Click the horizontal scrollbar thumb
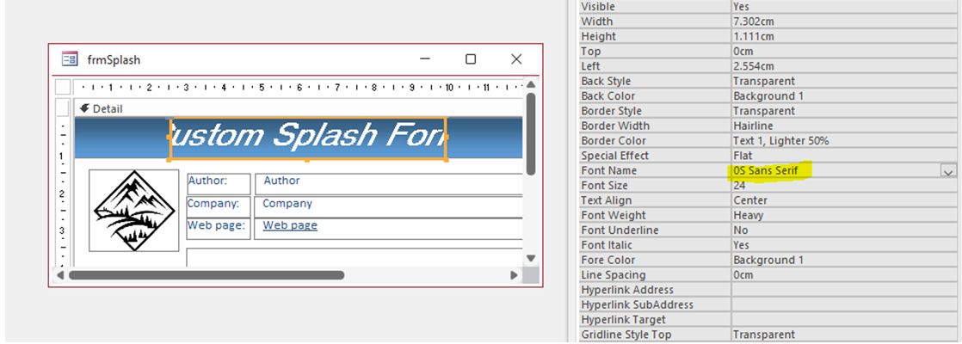962x344 pixels. click(x=207, y=275)
